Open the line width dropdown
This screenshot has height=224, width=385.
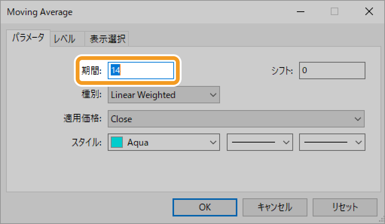point(332,143)
